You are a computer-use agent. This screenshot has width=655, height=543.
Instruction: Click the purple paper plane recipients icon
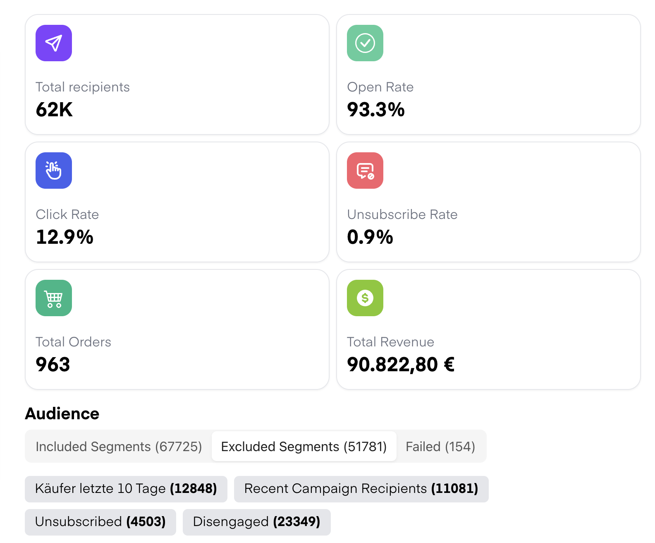(x=54, y=43)
